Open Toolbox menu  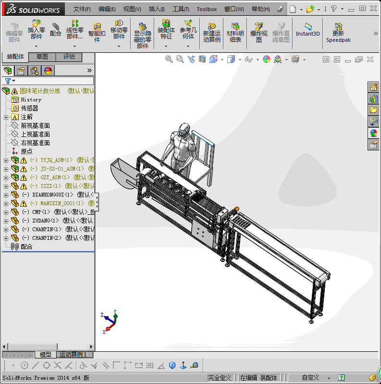207,9
